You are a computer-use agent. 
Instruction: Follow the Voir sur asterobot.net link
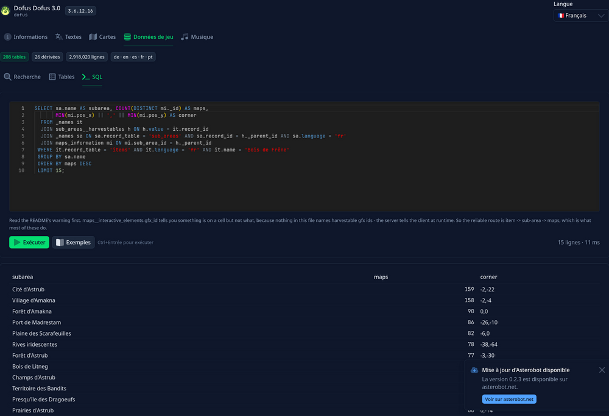pyautogui.click(x=509, y=400)
